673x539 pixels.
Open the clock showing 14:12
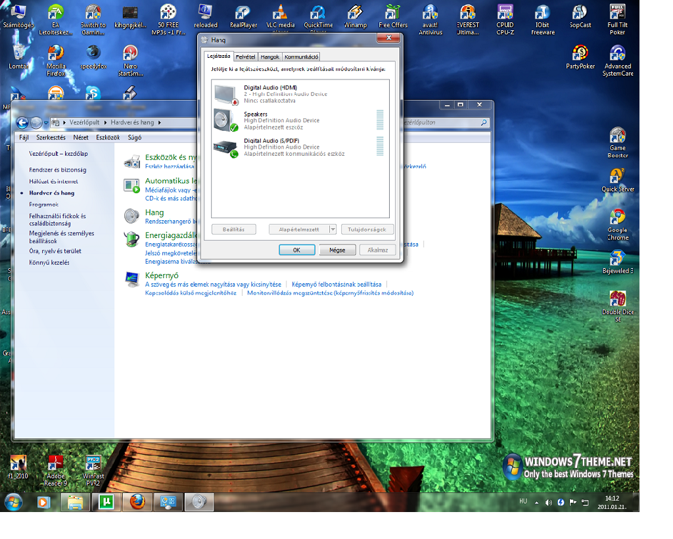click(612, 503)
